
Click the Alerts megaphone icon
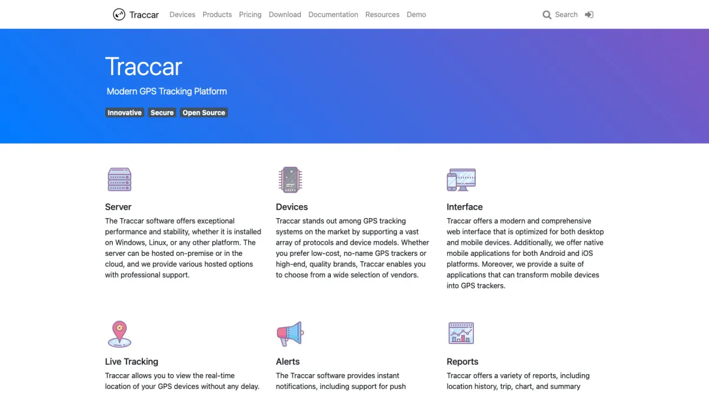pyautogui.click(x=290, y=334)
